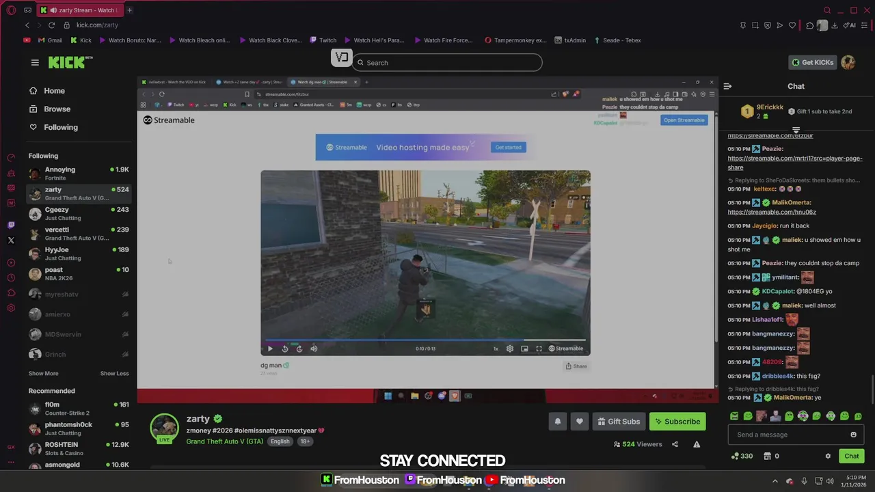Open browser extensions puzzle icon
This screenshot has height=492, width=875.
click(810, 25)
